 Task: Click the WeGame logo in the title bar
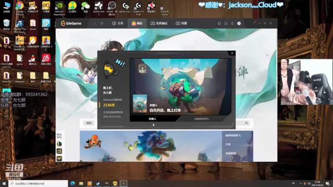coord(71,23)
